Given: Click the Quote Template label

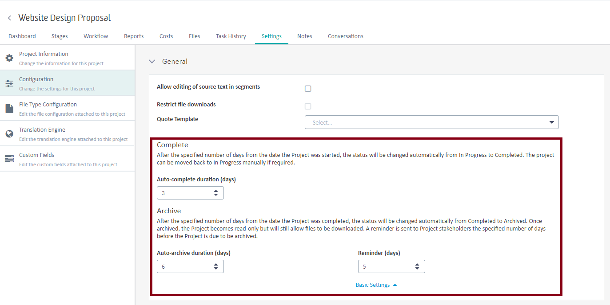Looking at the screenshot, I should [x=177, y=119].
